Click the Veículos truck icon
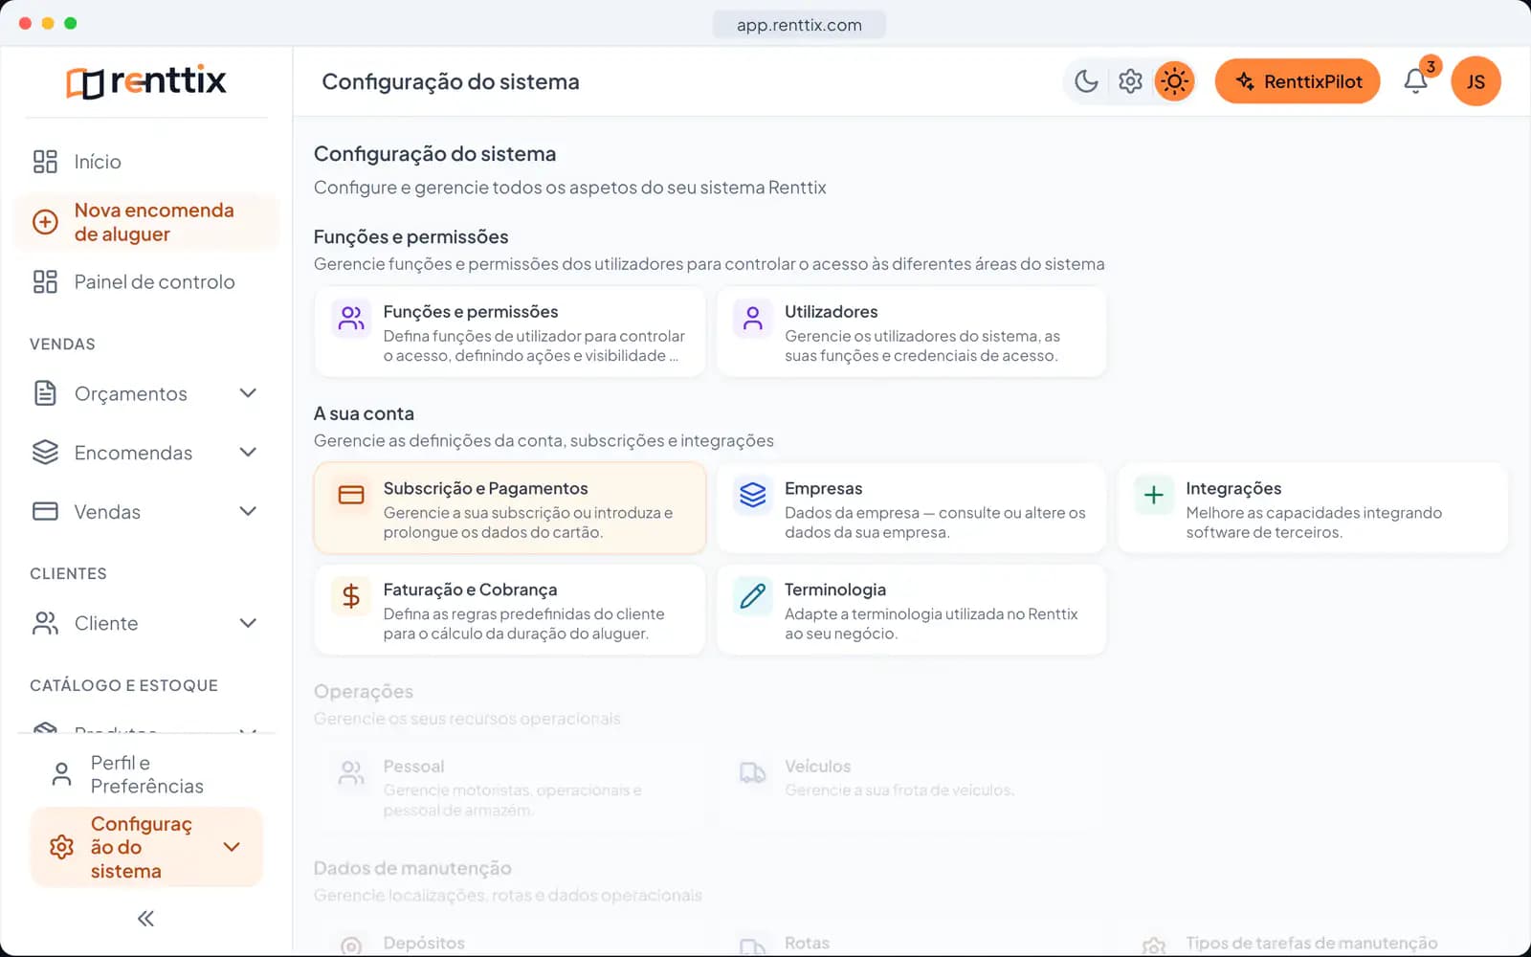 tap(752, 773)
